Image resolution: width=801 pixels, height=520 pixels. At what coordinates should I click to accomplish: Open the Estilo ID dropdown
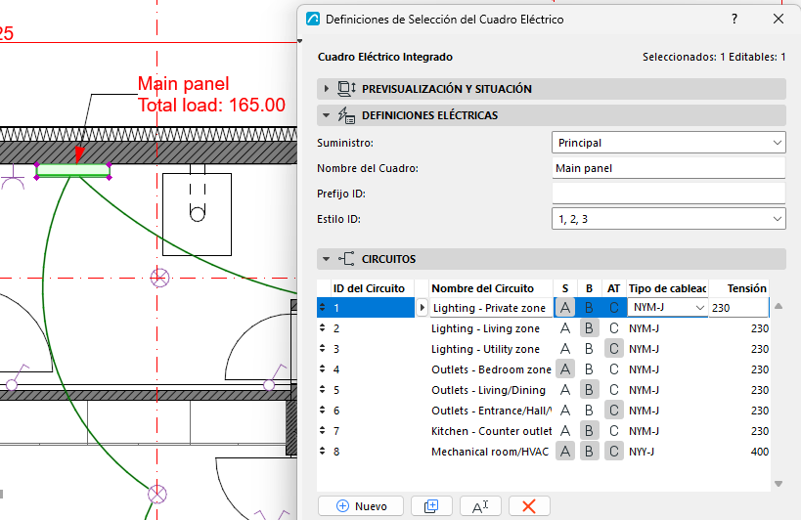(669, 219)
